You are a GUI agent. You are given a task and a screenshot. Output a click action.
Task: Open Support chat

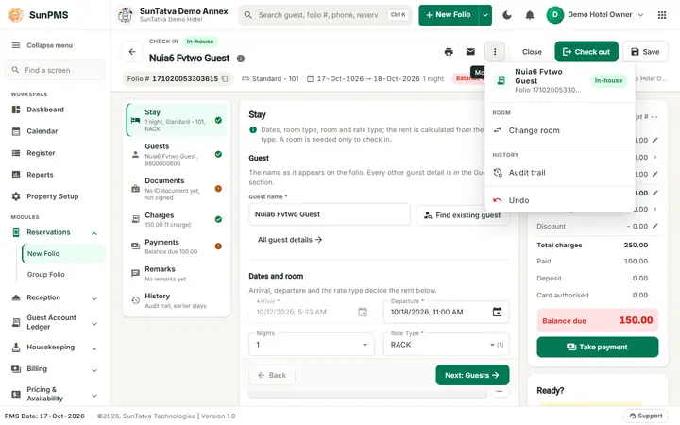(646, 416)
